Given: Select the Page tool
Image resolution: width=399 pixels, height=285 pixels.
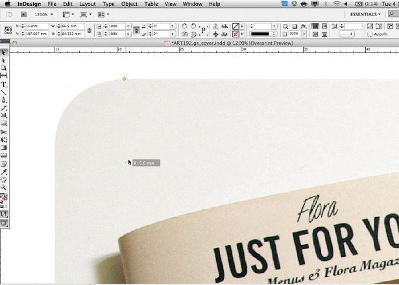Looking at the screenshot, I should (3, 67).
